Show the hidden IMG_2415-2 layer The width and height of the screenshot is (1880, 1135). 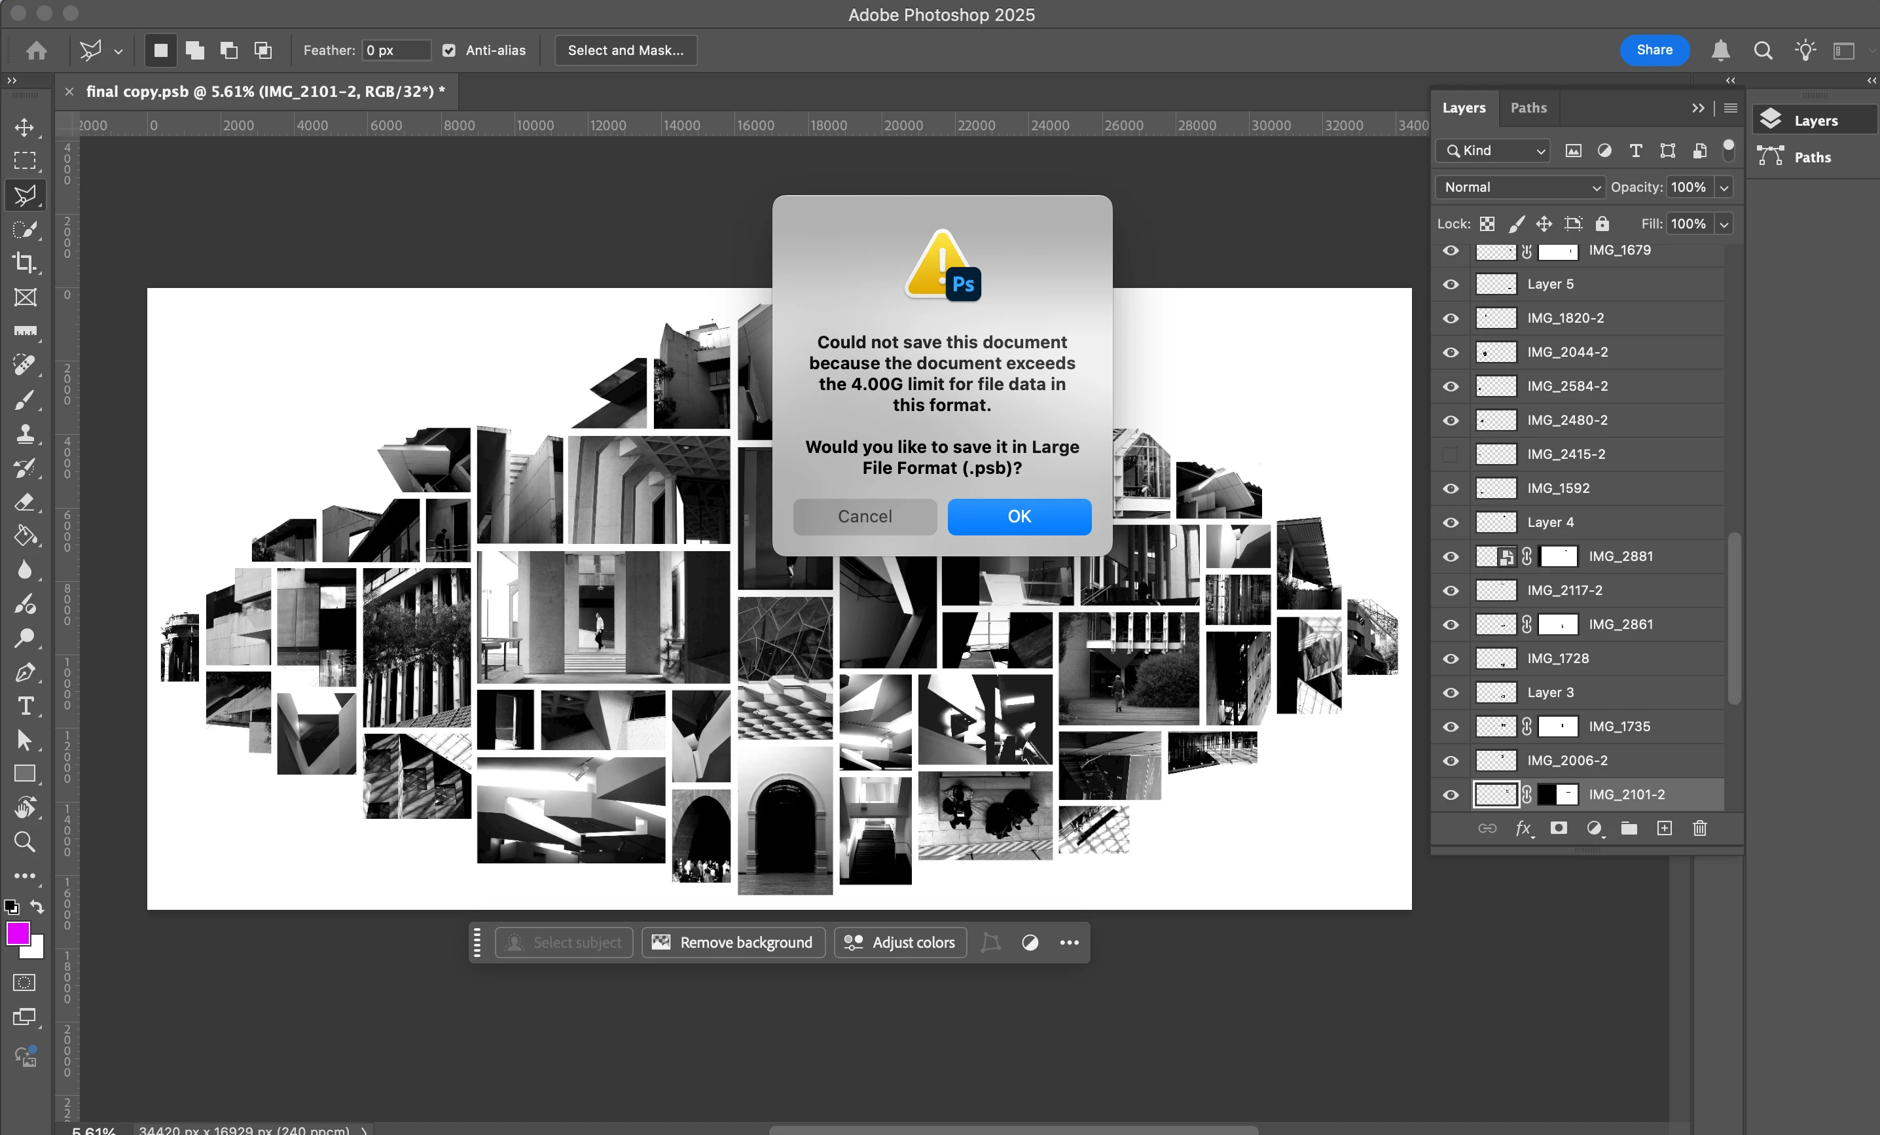[x=1451, y=455]
